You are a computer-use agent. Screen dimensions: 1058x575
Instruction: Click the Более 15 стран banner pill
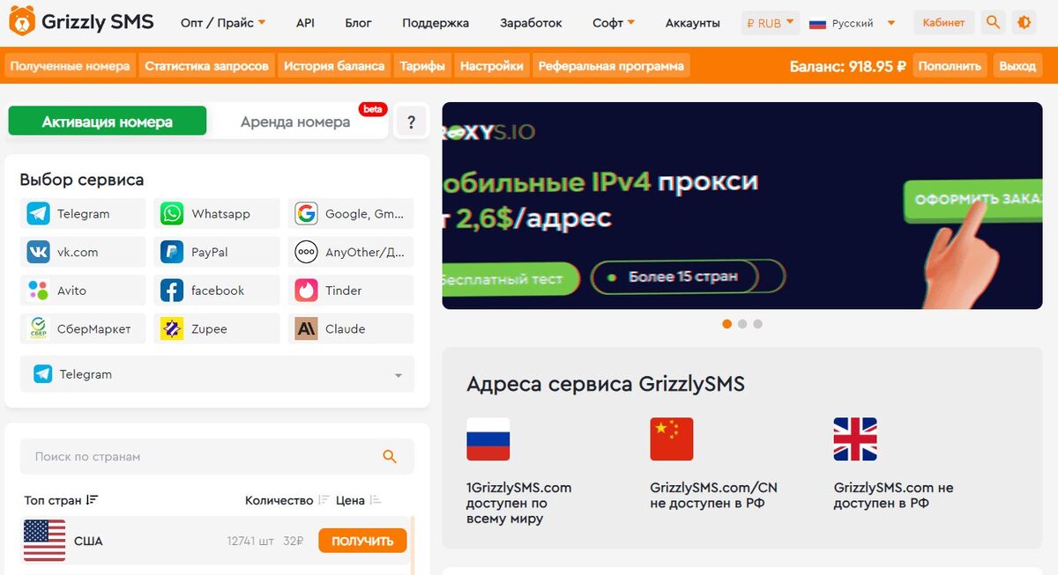pos(688,276)
